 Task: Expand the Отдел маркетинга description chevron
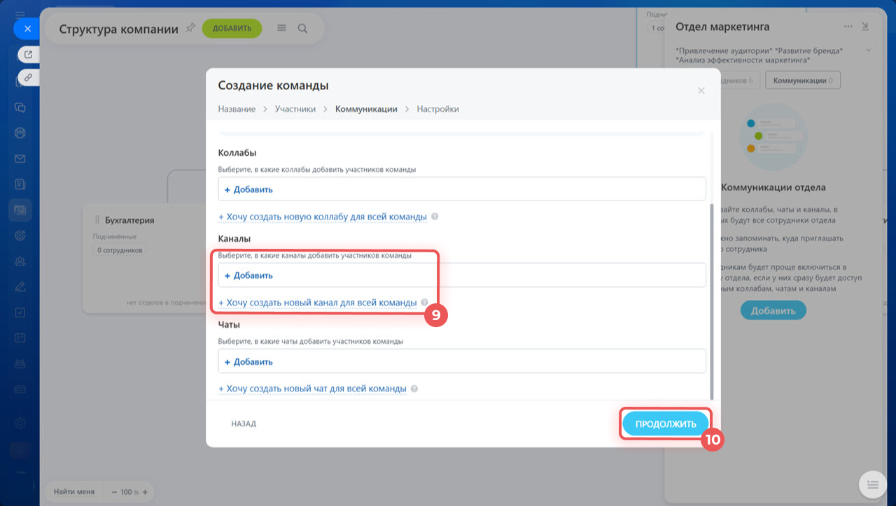[869, 51]
